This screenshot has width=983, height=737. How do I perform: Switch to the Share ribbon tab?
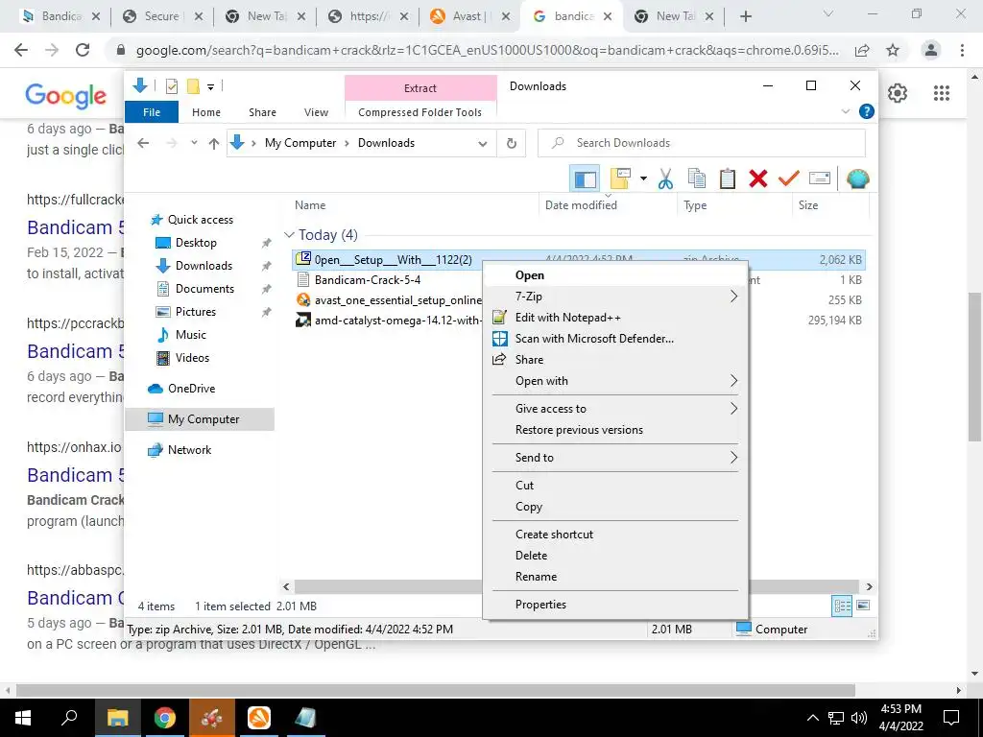tap(262, 112)
